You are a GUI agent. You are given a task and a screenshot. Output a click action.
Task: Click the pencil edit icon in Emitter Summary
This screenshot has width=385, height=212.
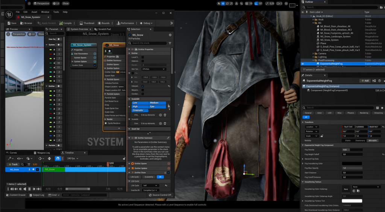coord(168,138)
